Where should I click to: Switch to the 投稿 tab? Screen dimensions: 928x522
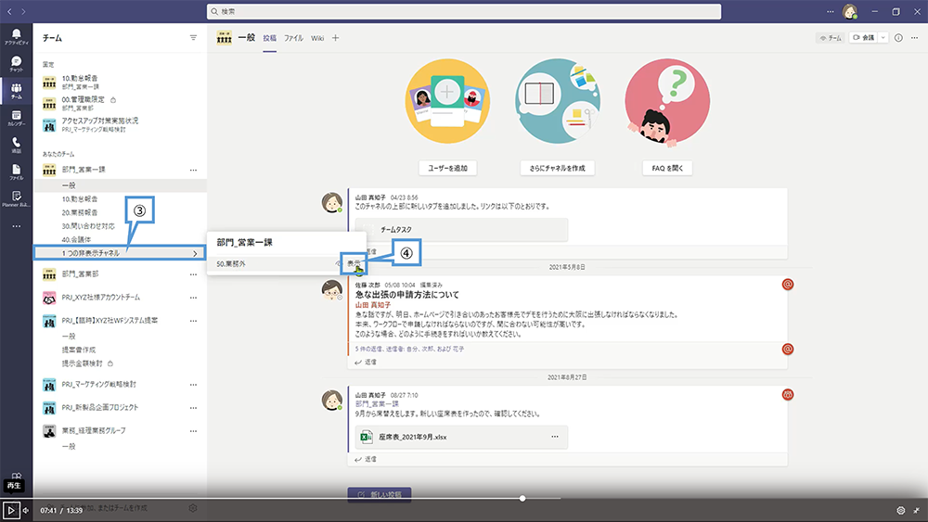270,38
